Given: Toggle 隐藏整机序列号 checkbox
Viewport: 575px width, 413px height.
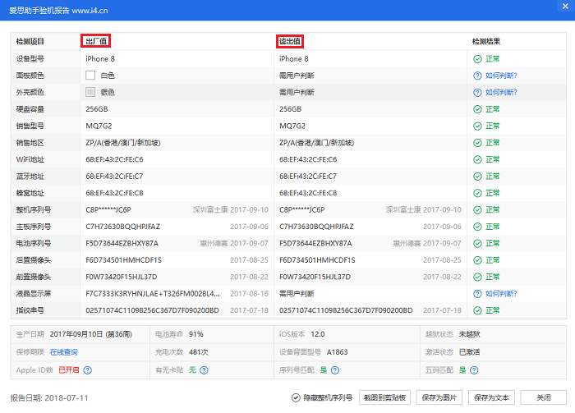Looking at the screenshot, I should [x=296, y=397].
